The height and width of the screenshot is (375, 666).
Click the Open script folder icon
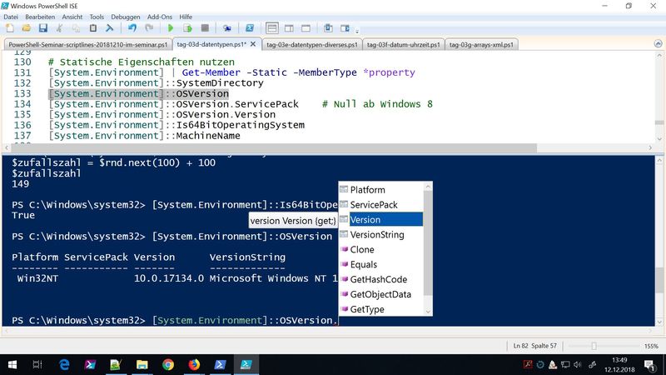27,28
